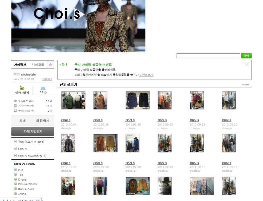Viewport: 263px width, 201px height.
Task: Click the members icon above 36
Action: coord(43,88)
